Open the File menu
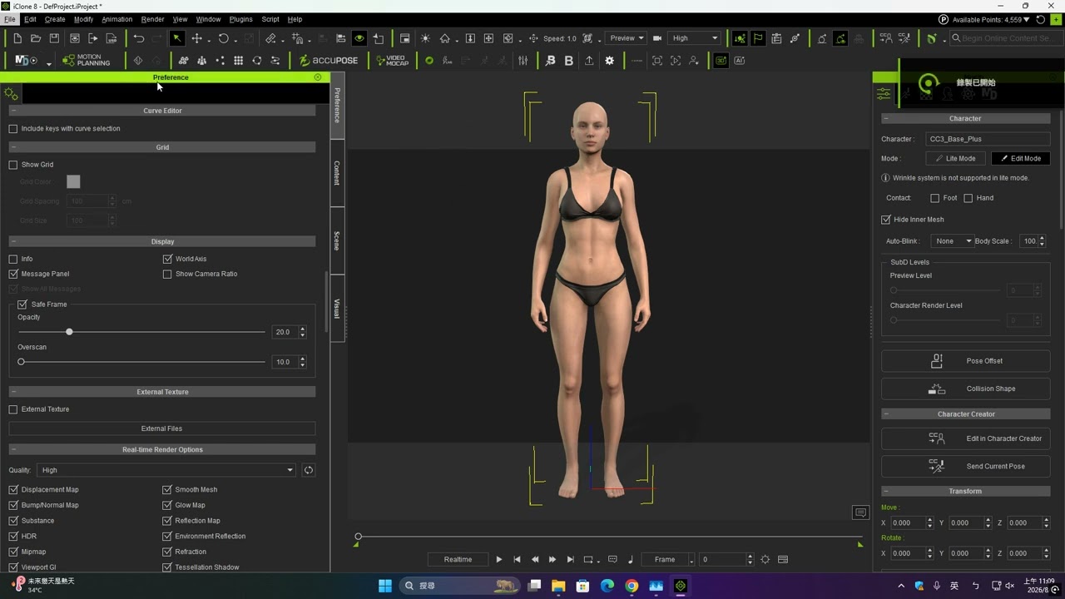Image resolution: width=1065 pixels, height=599 pixels. [x=9, y=19]
